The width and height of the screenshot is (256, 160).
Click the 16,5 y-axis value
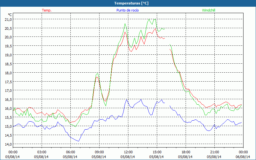coord(8,100)
